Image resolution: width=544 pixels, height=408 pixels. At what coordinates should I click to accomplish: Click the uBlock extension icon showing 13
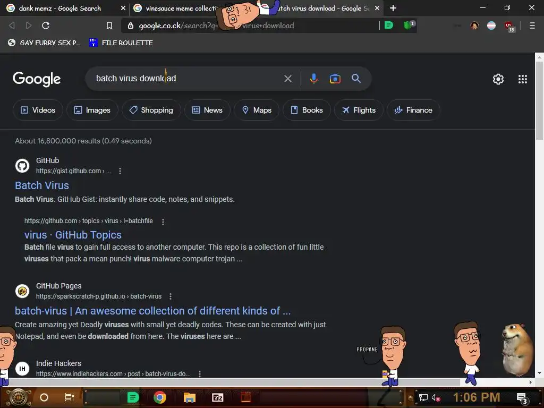tap(509, 27)
